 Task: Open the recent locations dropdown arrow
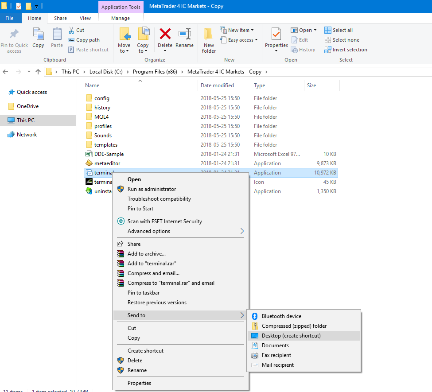pyautogui.click(x=29, y=72)
